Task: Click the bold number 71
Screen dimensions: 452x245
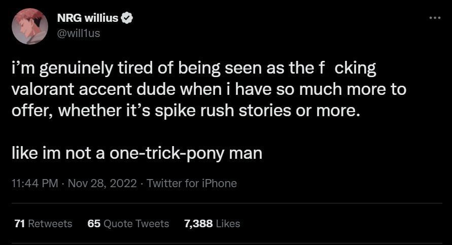Action: coord(20,223)
